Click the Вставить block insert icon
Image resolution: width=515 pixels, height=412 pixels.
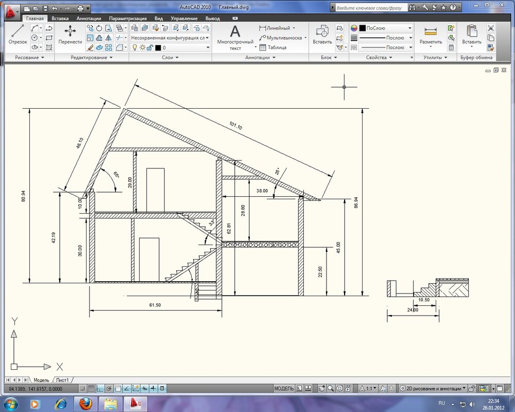pyautogui.click(x=322, y=36)
